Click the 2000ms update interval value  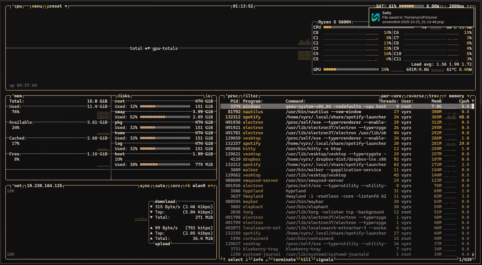(x=456, y=6)
